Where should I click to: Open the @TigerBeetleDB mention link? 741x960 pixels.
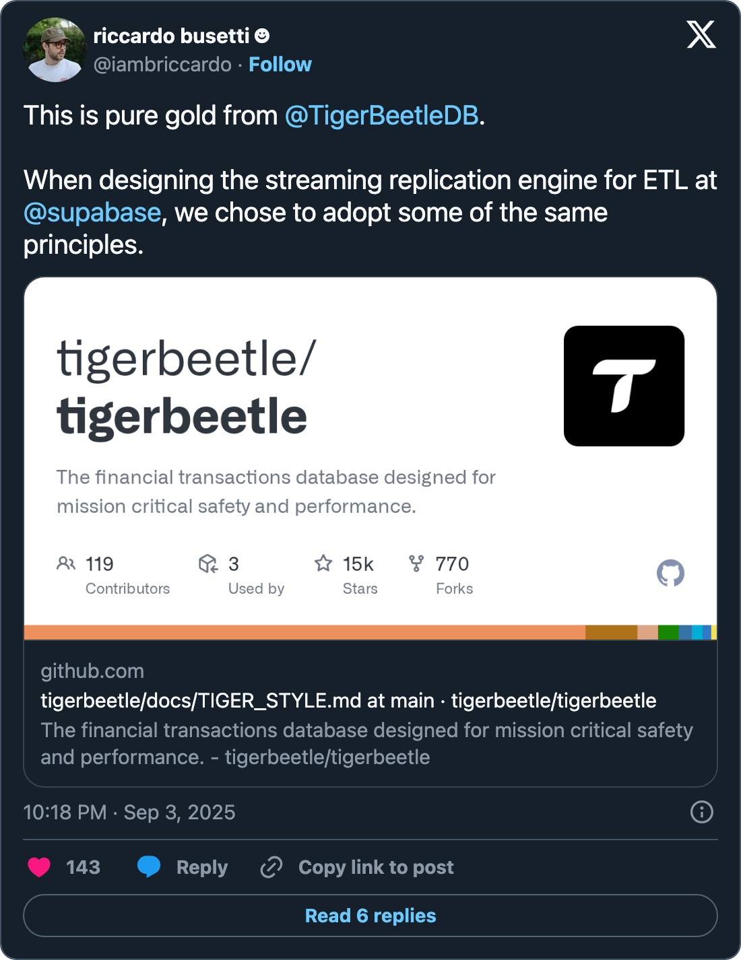(x=381, y=116)
